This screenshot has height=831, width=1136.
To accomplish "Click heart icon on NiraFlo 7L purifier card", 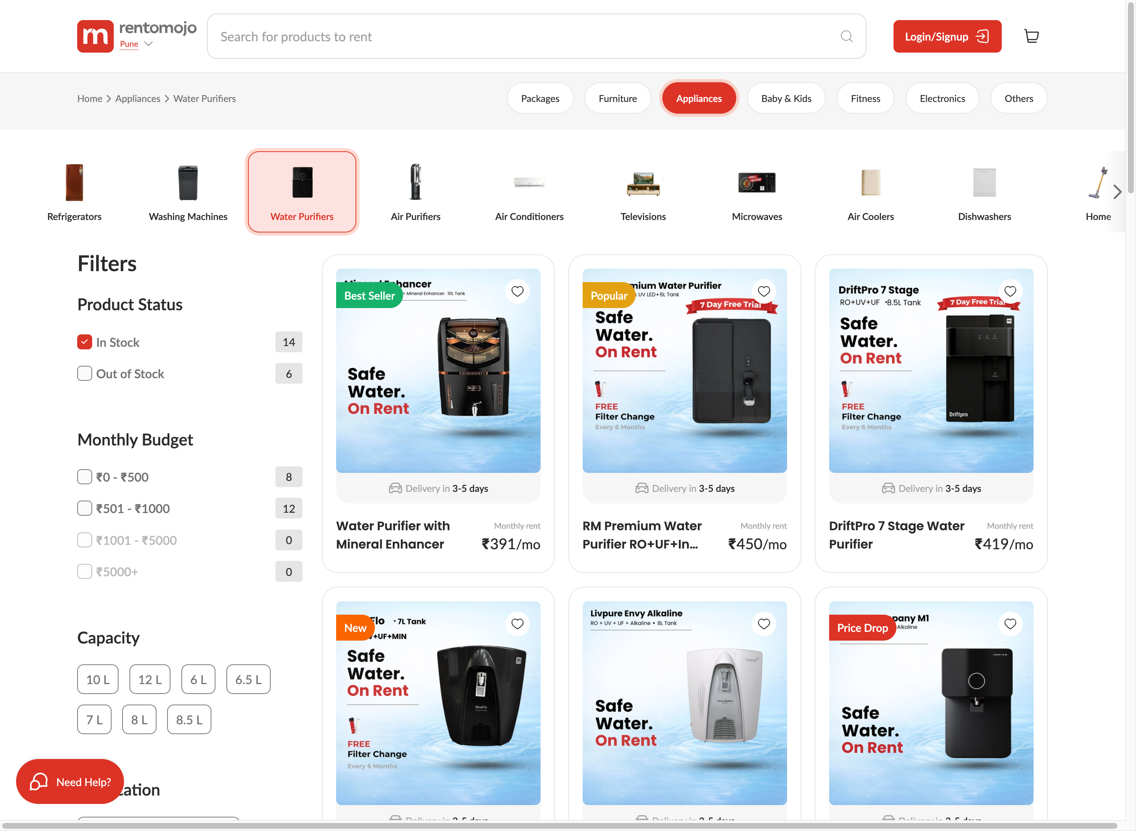I will point(518,624).
